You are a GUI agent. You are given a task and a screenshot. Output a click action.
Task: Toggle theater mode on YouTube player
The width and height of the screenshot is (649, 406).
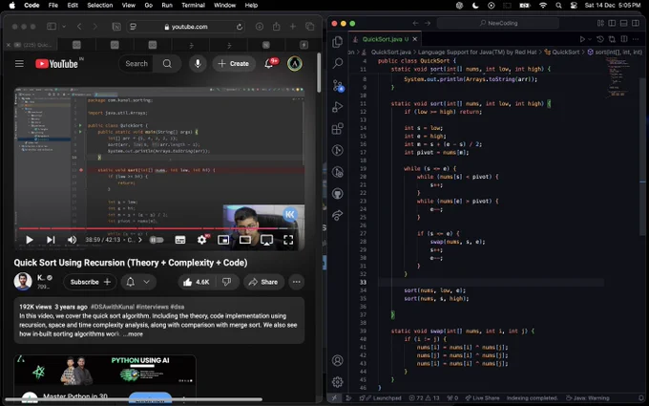[x=245, y=240]
